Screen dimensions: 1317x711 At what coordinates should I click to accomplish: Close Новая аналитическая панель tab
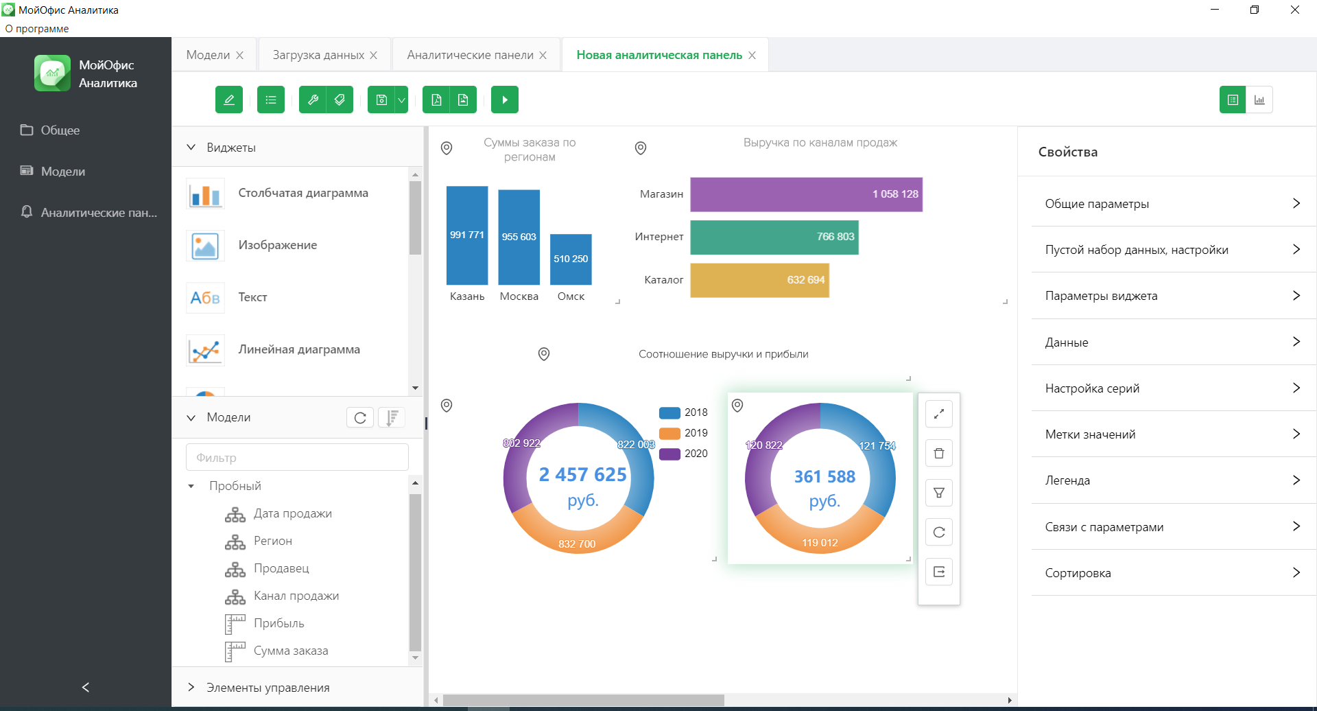pyautogui.click(x=752, y=55)
